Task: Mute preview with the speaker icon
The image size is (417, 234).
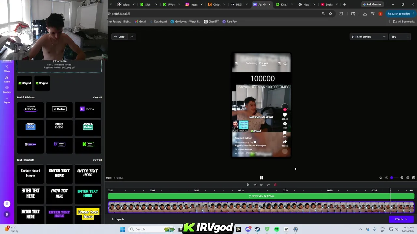Action: click(x=381, y=178)
